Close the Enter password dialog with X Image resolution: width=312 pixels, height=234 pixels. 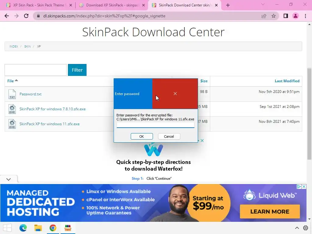click(x=175, y=94)
